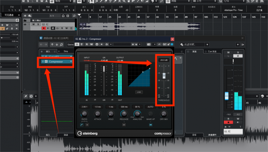
Task: Mute track 02 with the M button
Action: coord(33,24)
